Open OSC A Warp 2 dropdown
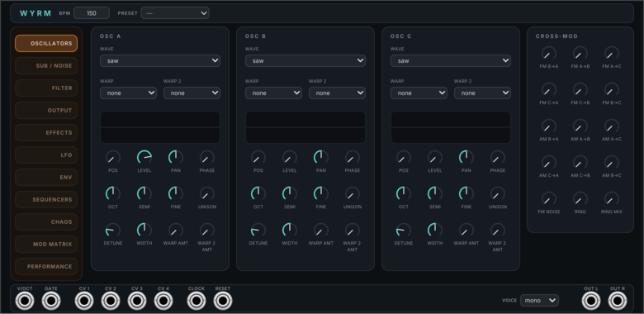This screenshot has width=644, height=314. click(x=192, y=93)
